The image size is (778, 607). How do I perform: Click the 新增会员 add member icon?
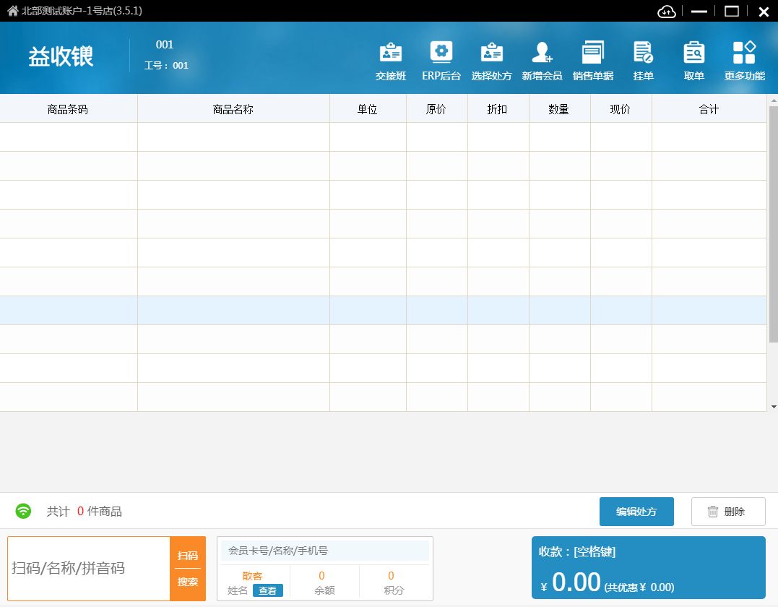pyautogui.click(x=542, y=61)
